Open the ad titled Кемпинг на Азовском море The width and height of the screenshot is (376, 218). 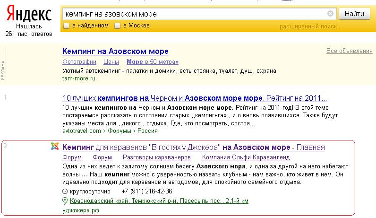click(x=115, y=51)
